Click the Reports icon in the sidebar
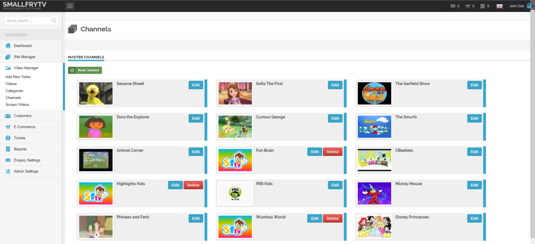 point(8,149)
